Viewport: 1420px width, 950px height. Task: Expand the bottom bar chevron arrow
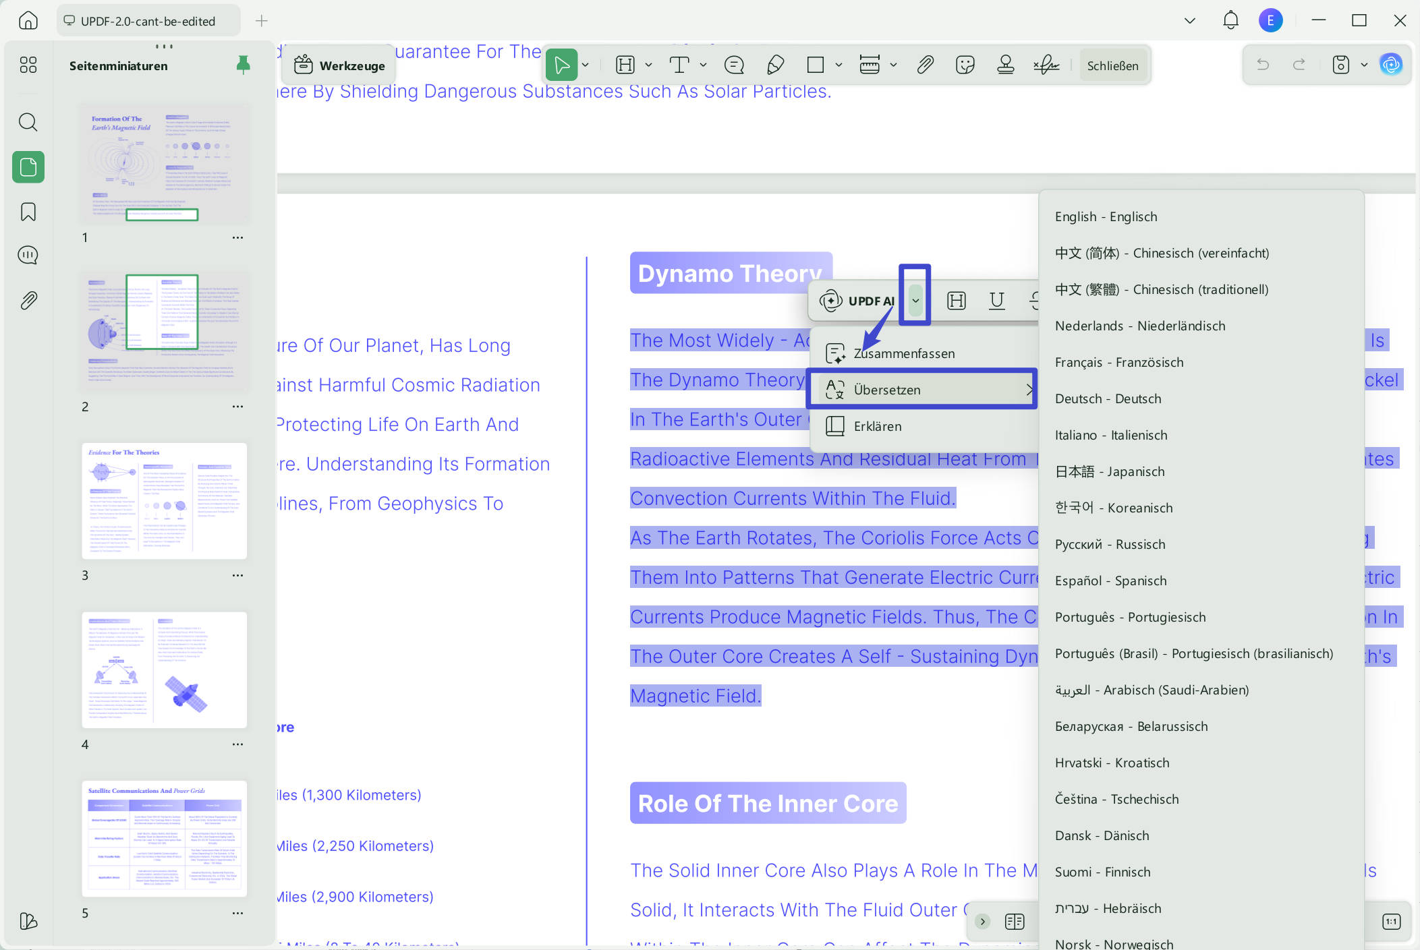pyautogui.click(x=982, y=922)
